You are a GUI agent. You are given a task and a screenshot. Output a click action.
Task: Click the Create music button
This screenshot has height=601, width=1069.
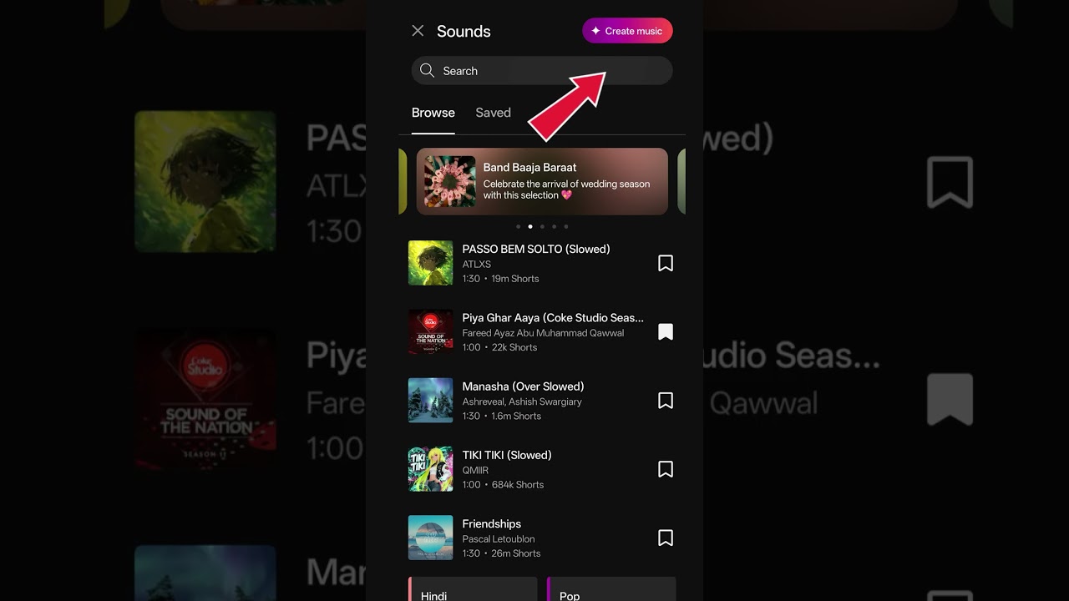pos(627,31)
